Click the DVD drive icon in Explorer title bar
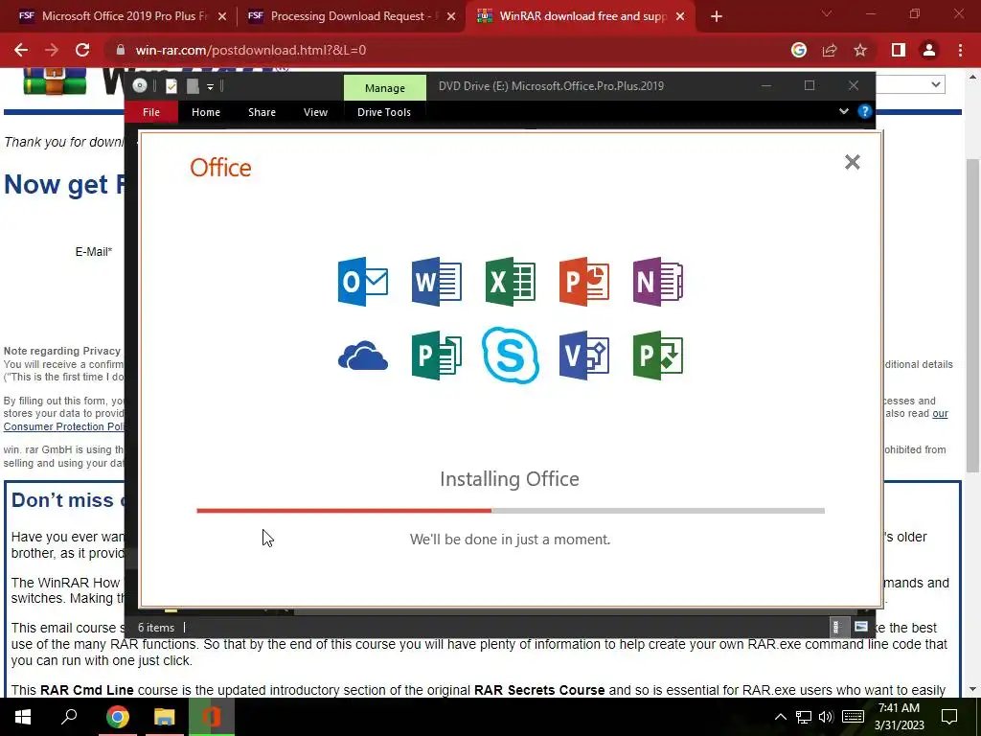981x736 pixels. click(x=140, y=85)
